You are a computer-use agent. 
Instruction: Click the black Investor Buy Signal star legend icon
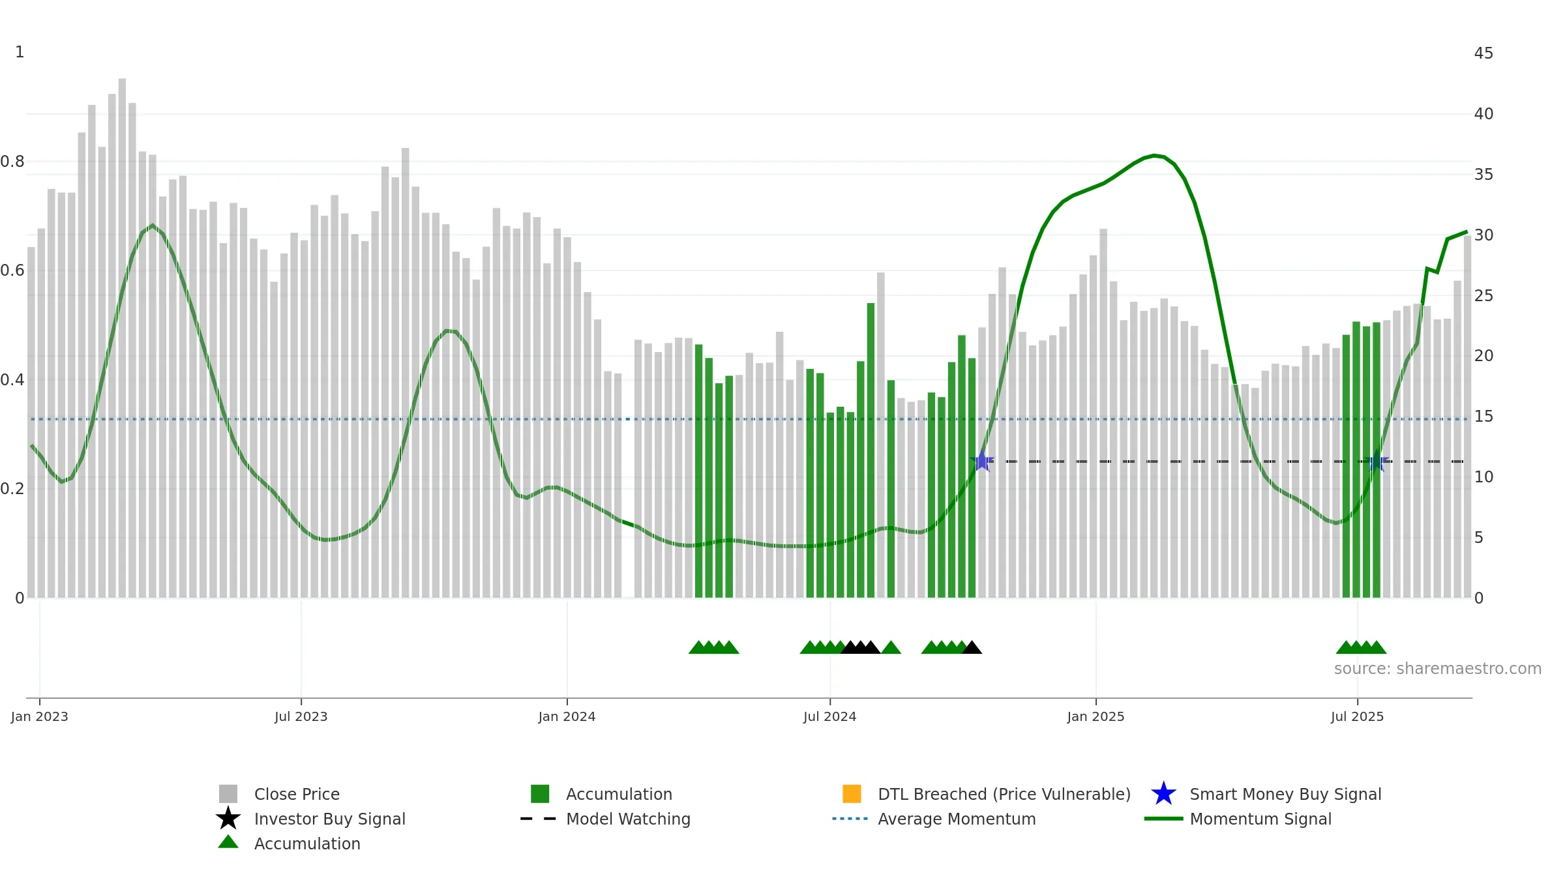[228, 818]
